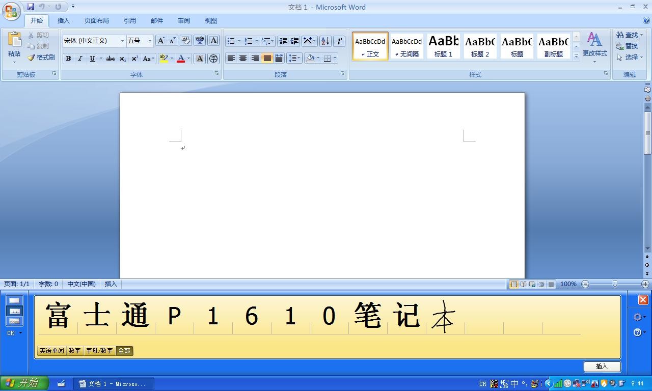This screenshot has height=391, width=652.
Task: Align text to the right
Action: [255, 58]
